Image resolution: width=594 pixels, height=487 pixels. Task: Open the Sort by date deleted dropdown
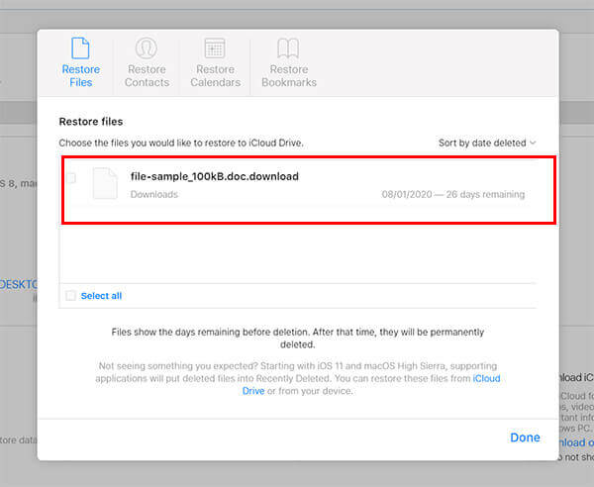click(x=487, y=144)
